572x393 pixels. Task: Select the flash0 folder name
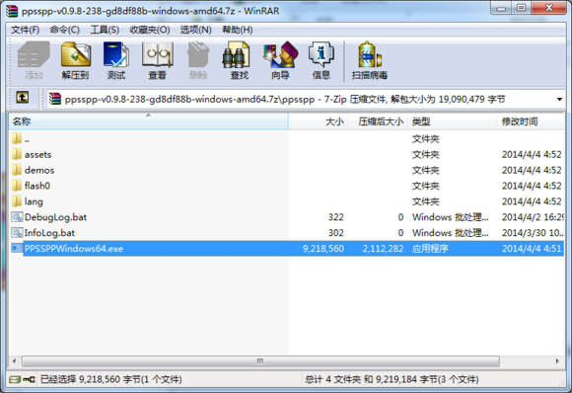pos(37,186)
